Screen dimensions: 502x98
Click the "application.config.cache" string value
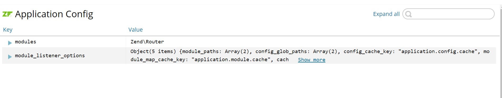pos(438,51)
